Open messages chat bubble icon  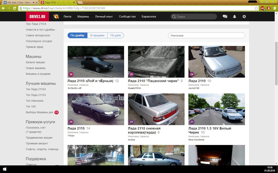pos(225,17)
